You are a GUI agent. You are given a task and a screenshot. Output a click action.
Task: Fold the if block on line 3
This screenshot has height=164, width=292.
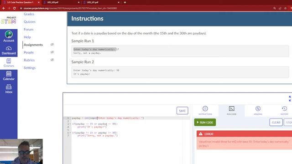70,124
